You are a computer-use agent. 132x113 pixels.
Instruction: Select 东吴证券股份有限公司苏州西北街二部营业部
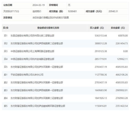32,36
